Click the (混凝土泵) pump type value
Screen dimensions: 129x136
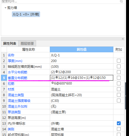(82, 112)
